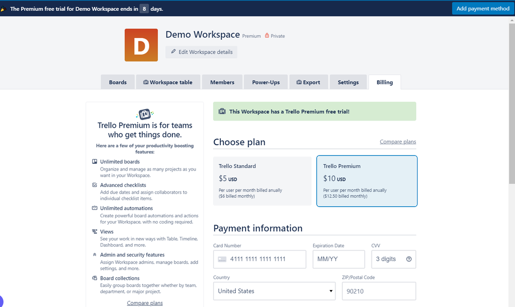Click the Trello Premium gift box illustration

point(144,114)
